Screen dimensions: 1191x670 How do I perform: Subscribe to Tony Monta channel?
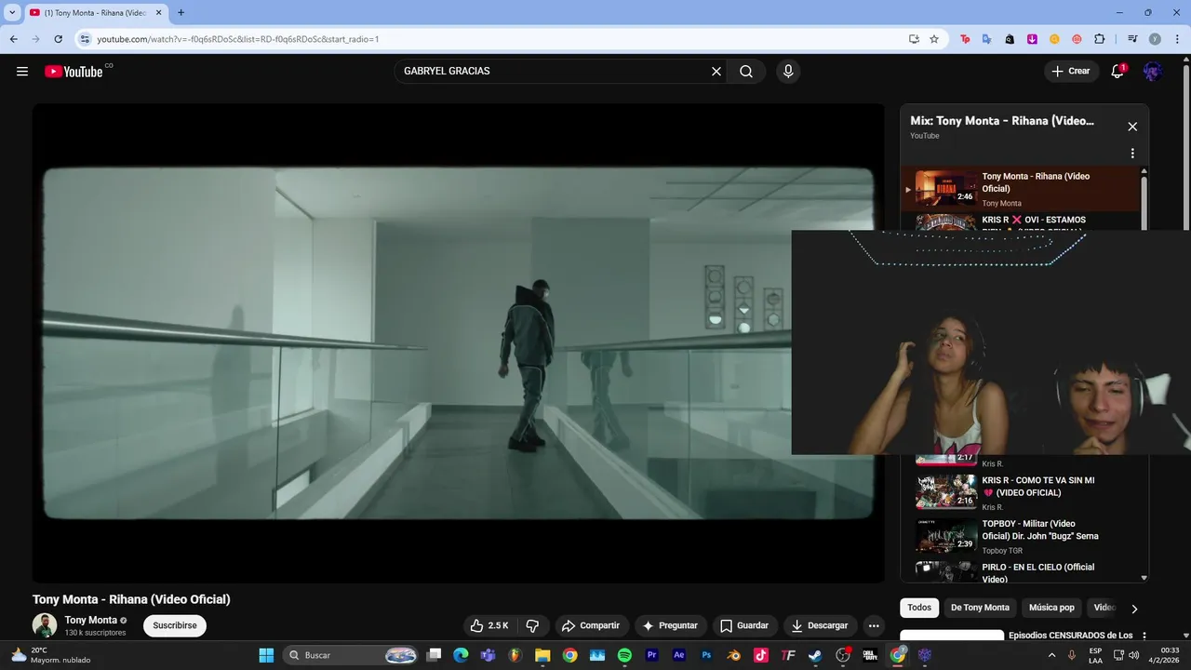(175, 625)
